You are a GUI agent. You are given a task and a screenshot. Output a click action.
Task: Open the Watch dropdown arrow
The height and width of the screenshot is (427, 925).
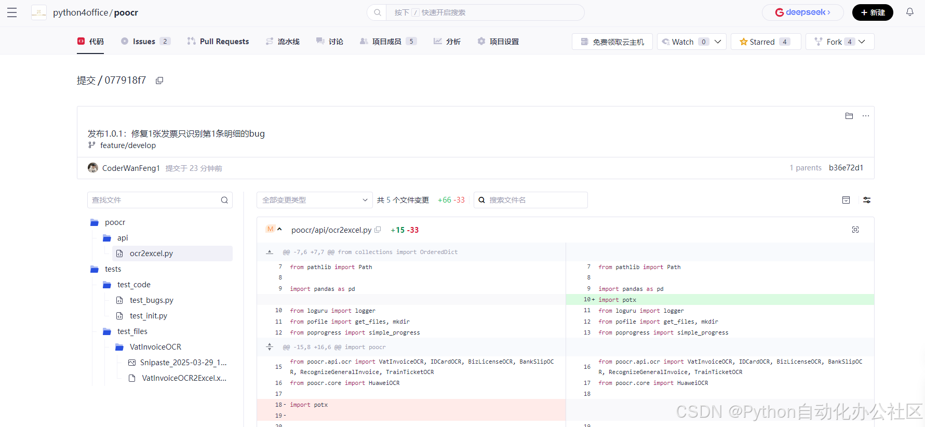[x=718, y=42]
